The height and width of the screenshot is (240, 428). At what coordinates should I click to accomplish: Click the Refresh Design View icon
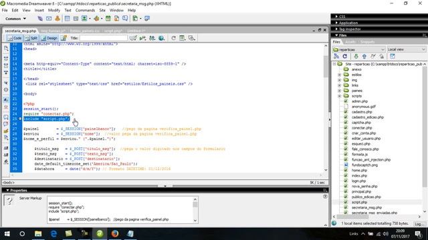pyautogui.click(x=174, y=38)
